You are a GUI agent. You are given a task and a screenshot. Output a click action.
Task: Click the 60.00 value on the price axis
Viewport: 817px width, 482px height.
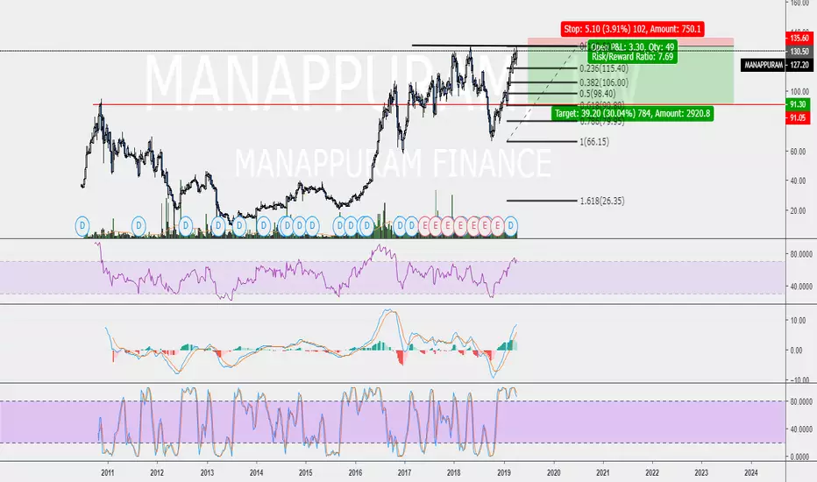[799, 152]
